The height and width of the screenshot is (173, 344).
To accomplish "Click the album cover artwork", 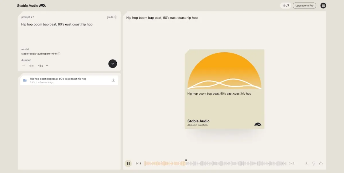I will point(224,89).
